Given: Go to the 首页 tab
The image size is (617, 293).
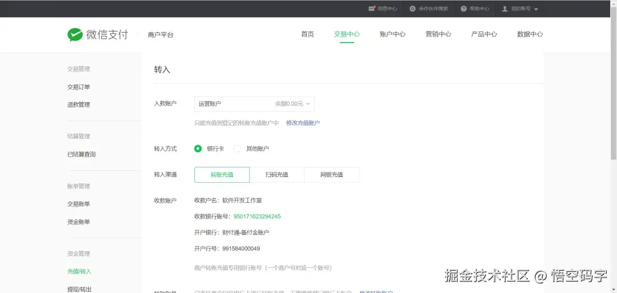Looking at the screenshot, I should coord(307,34).
